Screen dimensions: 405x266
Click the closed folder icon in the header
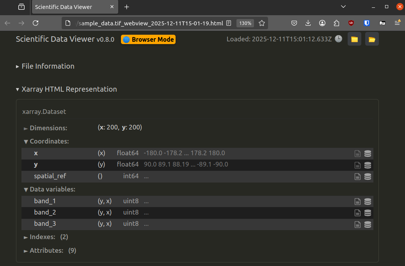click(354, 39)
